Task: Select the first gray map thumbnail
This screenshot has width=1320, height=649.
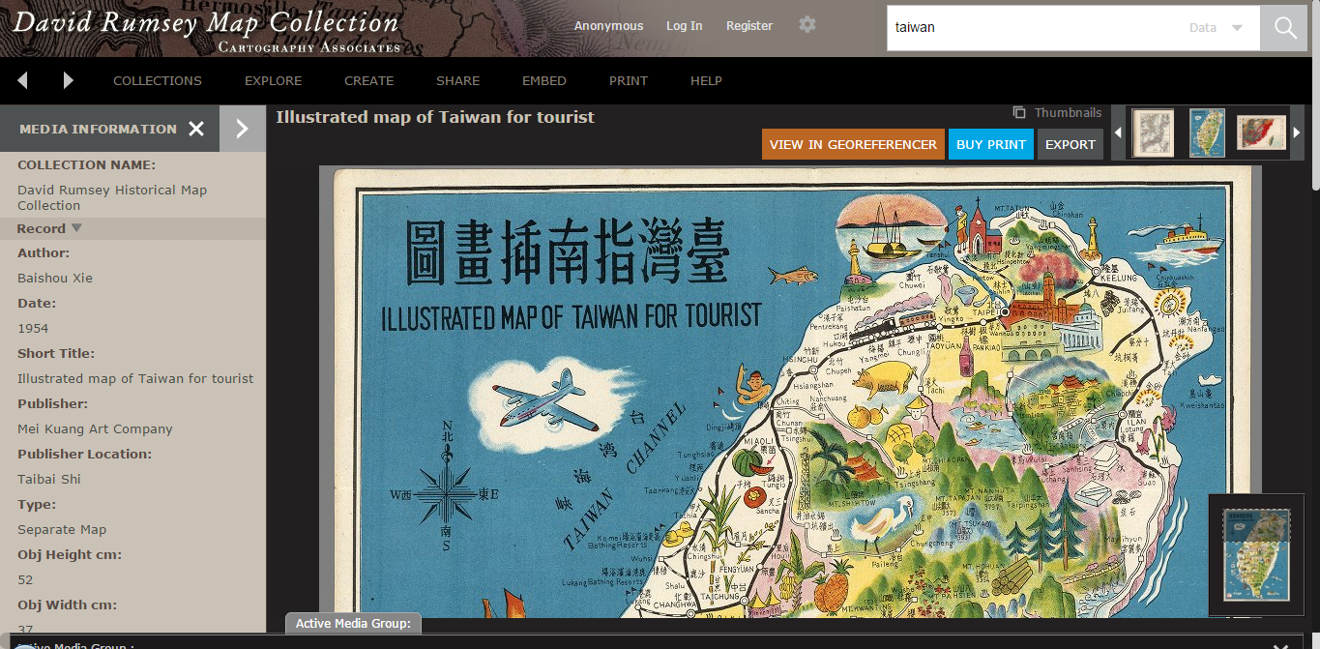Action: tap(1153, 133)
